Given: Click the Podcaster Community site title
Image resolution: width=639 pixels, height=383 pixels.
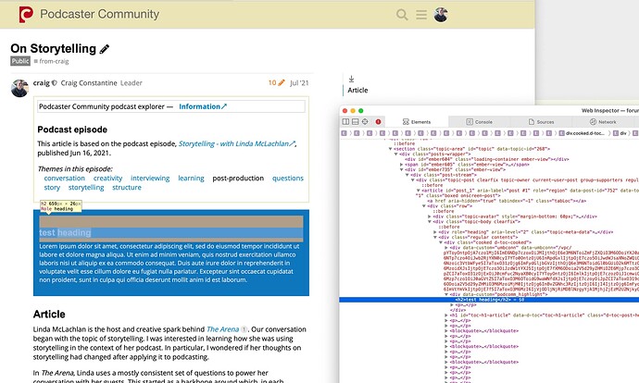Looking at the screenshot, I should click(99, 14).
